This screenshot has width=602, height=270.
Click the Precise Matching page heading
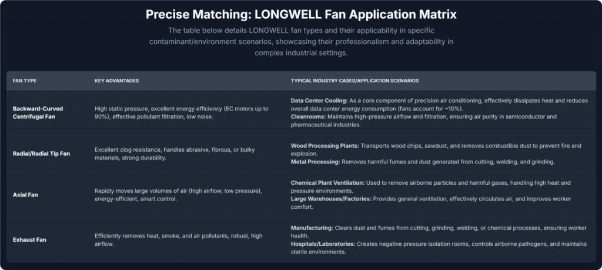pyautogui.click(x=301, y=15)
